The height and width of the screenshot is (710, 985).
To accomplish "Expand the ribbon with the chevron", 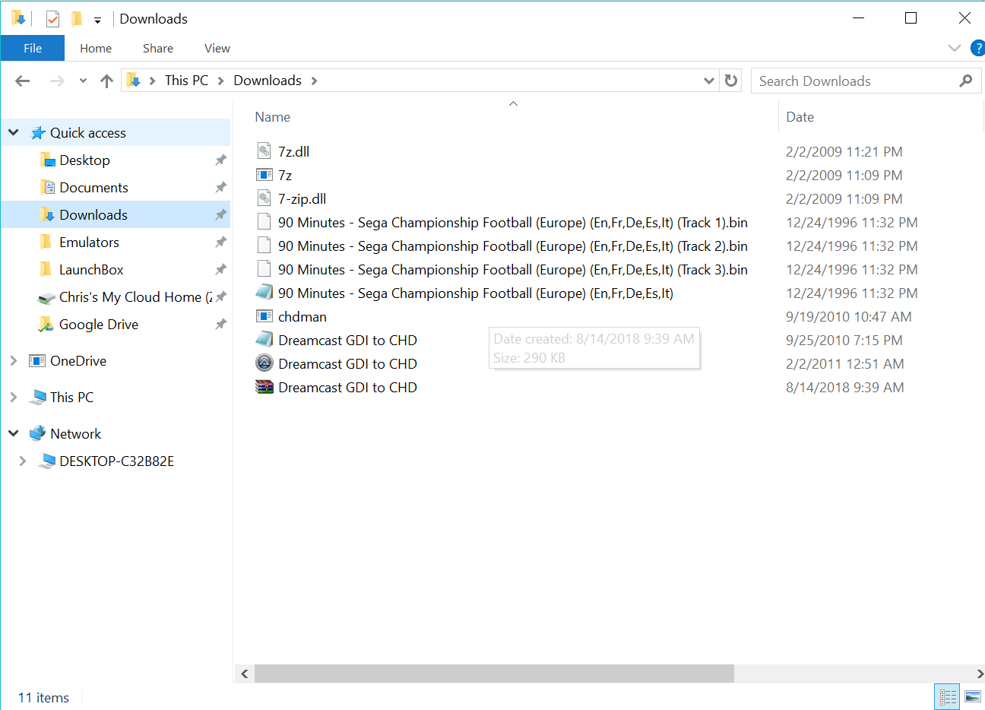I will pos(955,48).
